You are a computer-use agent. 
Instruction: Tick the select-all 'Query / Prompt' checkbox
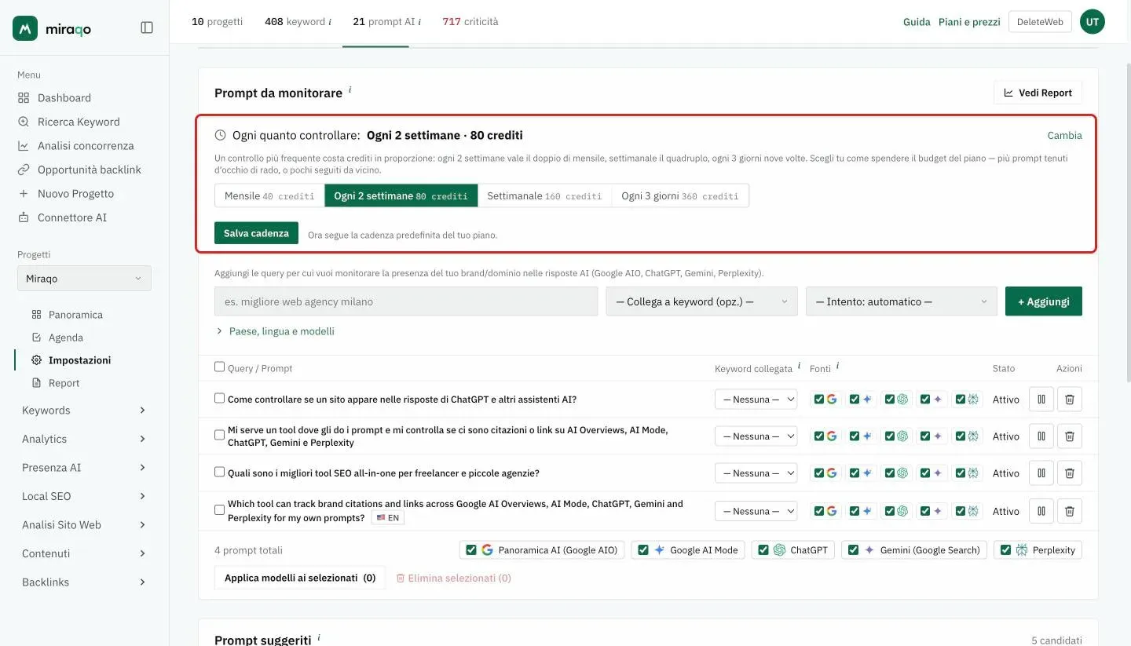[220, 367]
